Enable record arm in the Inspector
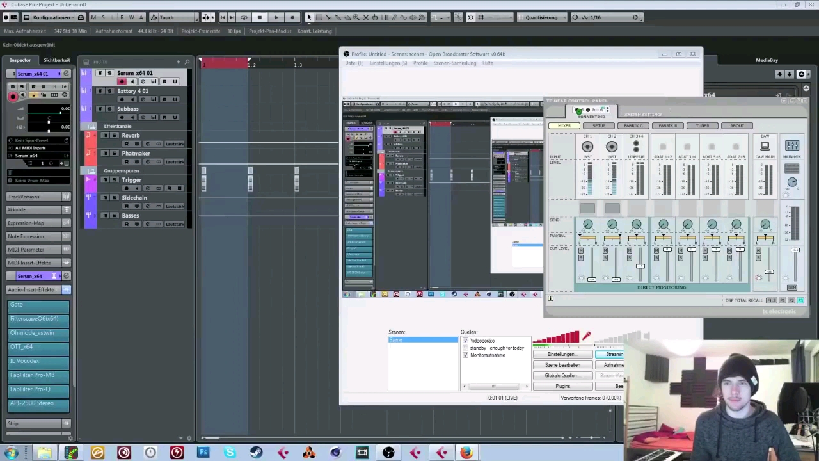This screenshot has width=819, height=461. click(12, 97)
